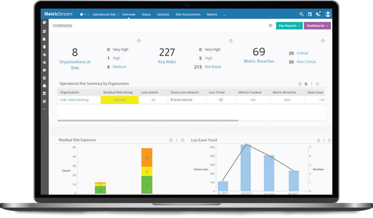
Task: Open the ellipsis overflow after the Metrics tab
Action: click(x=224, y=15)
